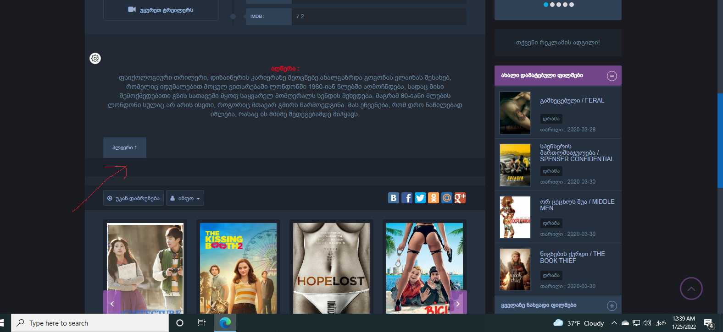This screenshot has width=723, height=332.
Task: Click the უკან დაბრუნება back button
Action: point(133,198)
